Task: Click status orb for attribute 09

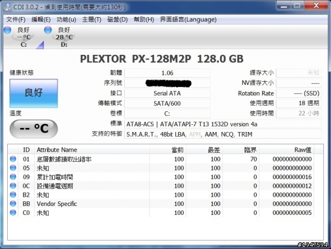Action: 13,177
